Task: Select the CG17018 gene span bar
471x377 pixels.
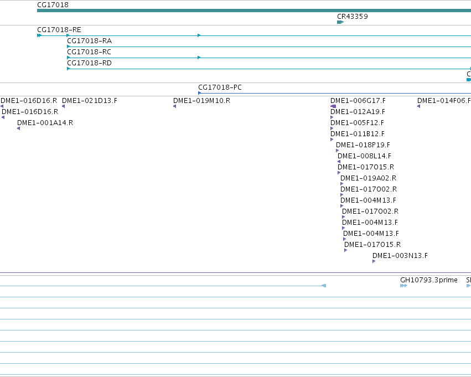Action: pos(254,11)
